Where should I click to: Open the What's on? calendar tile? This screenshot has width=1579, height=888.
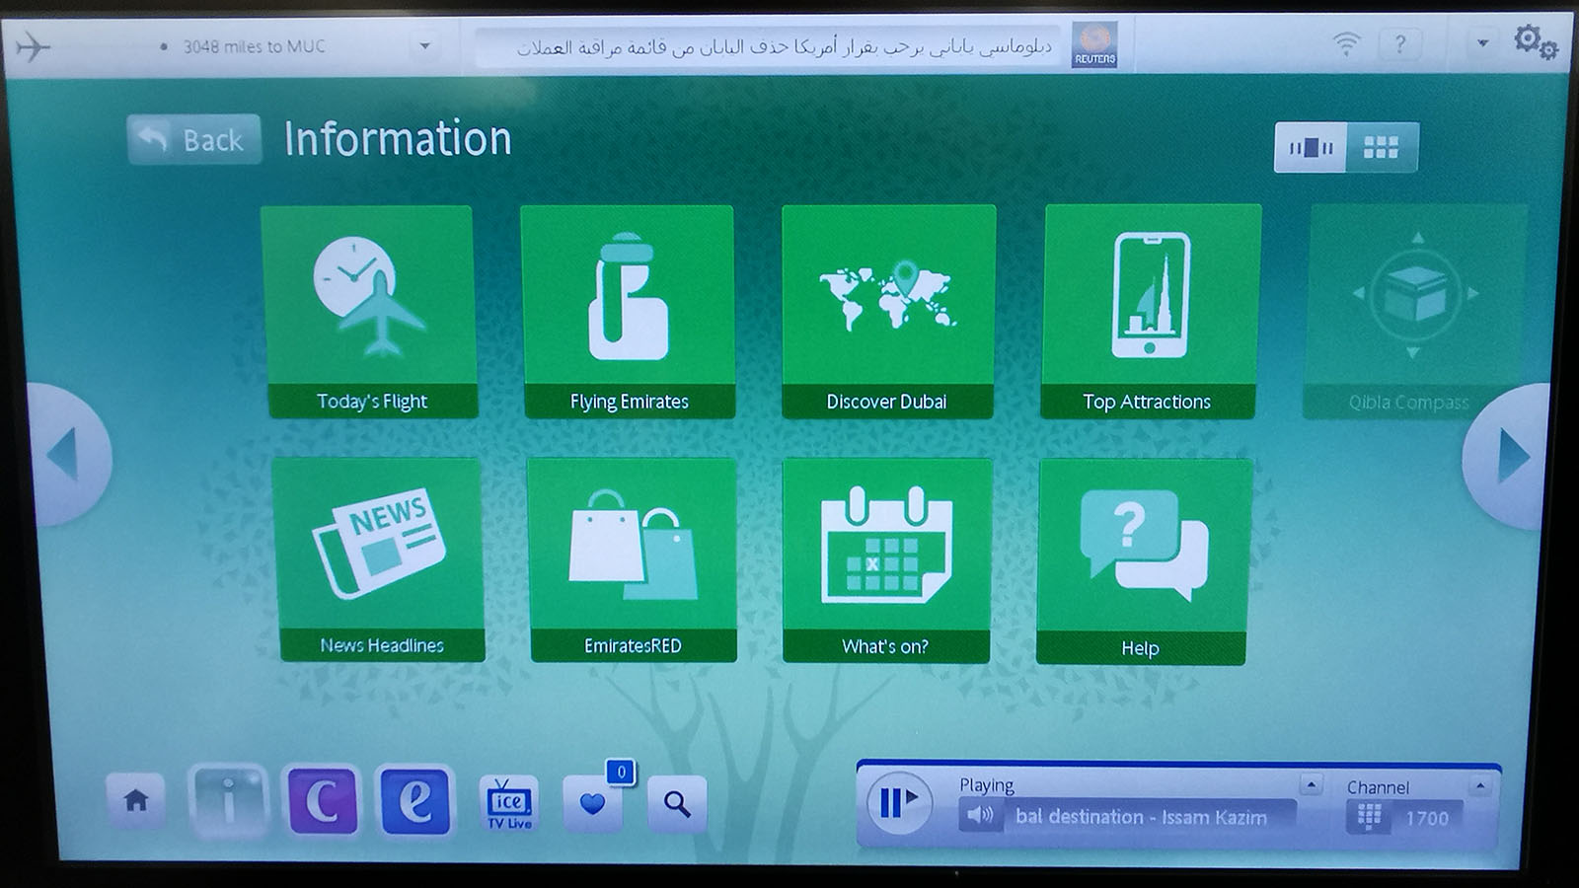(x=886, y=560)
